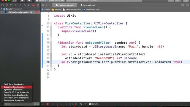Viewport: 190px width, 107px height.
Task: Click the Step Over debug button
Action: click(57, 104)
